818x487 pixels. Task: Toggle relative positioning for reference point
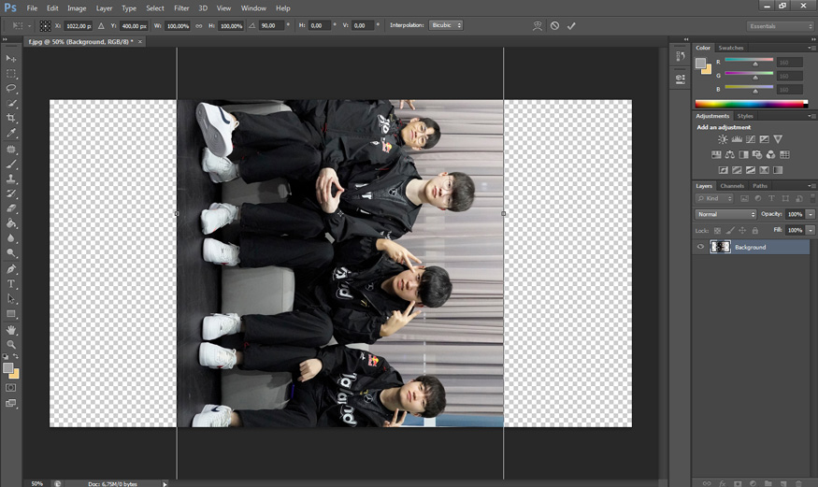[101, 26]
